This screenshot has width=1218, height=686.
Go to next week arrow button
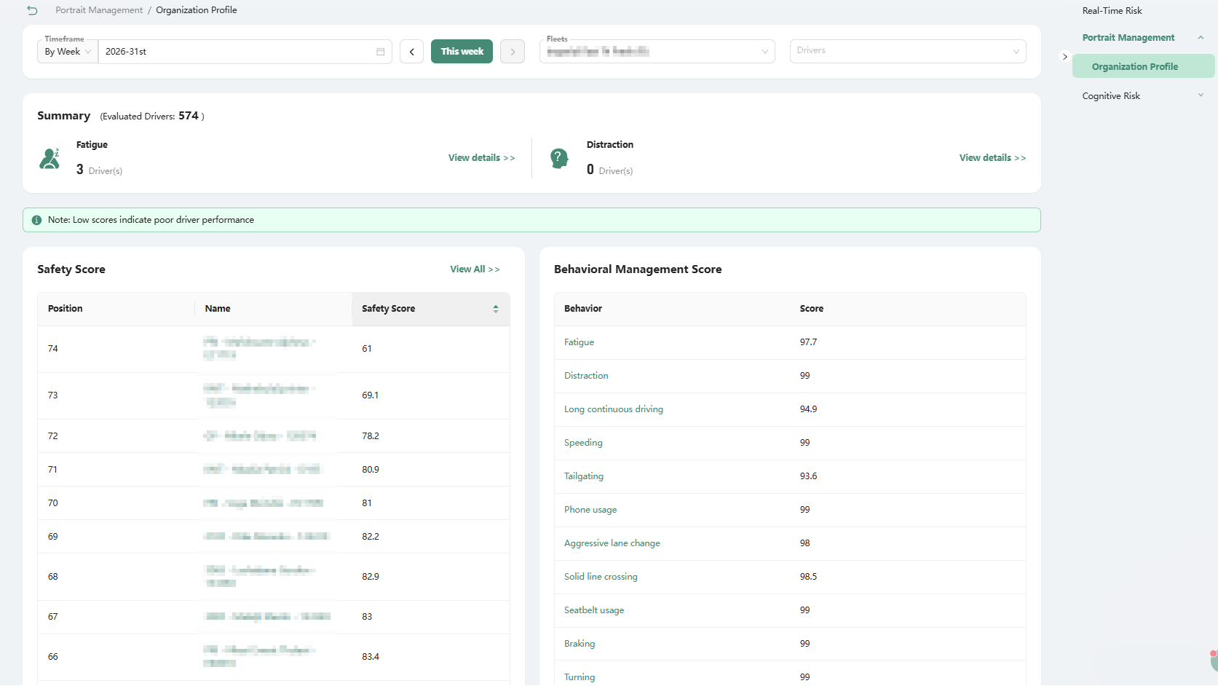coord(513,52)
